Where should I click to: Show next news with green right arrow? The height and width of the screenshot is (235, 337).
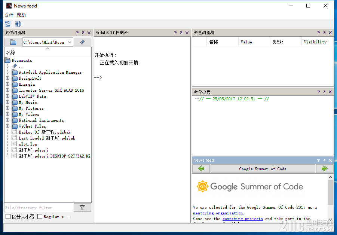(325, 168)
